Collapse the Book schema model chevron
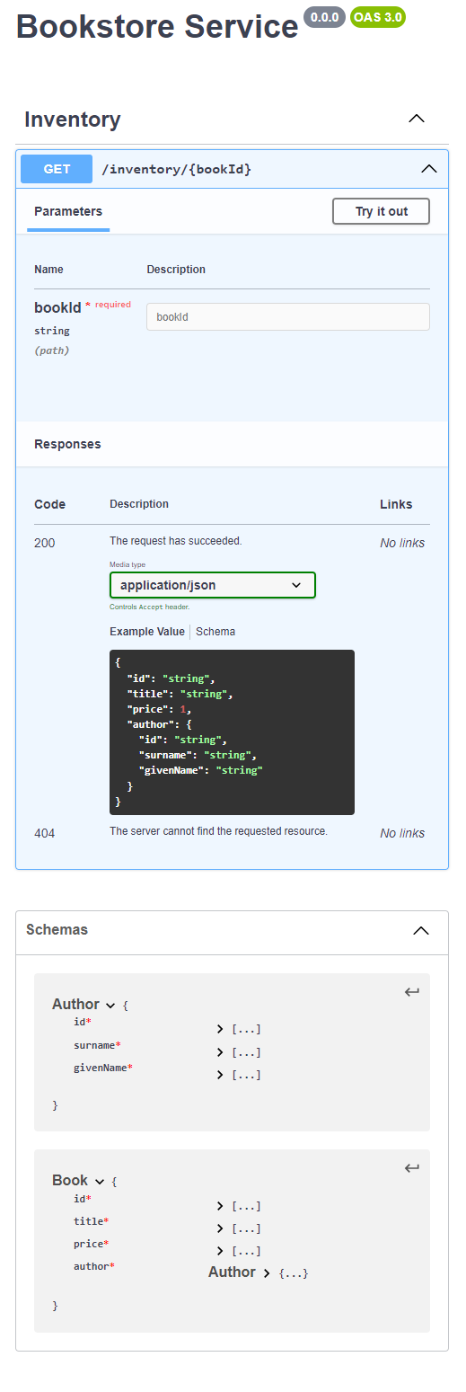Image resolution: width=466 pixels, height=1392 pixels. point(100,1182)
